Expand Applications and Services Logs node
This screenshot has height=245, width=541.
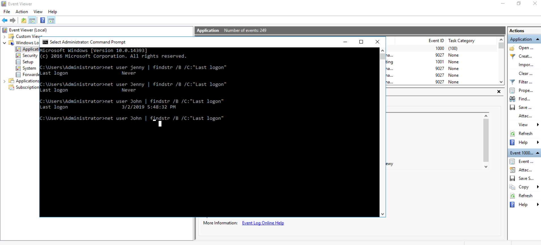(4, 81)
